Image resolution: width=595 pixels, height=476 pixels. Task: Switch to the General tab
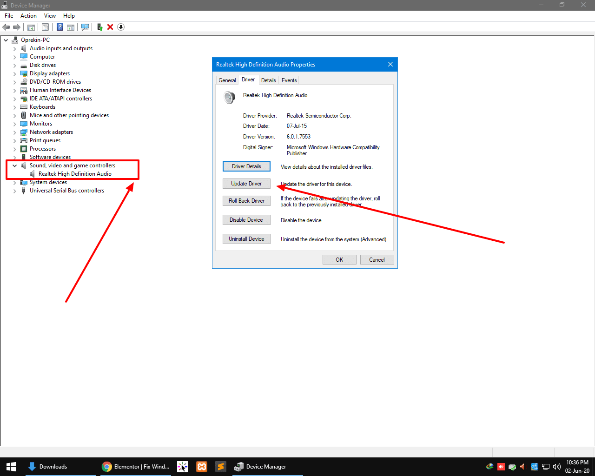(x=227, y=80)
